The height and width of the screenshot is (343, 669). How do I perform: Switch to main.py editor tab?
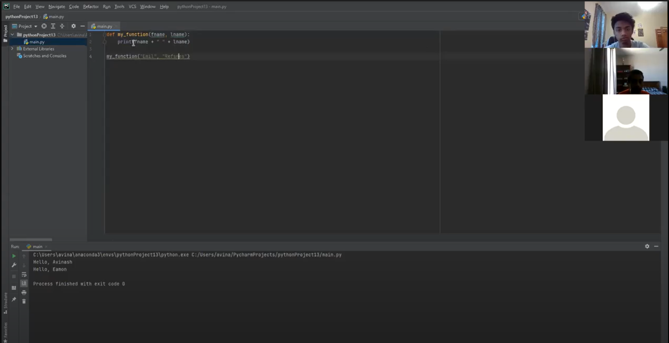pos(104,27)
